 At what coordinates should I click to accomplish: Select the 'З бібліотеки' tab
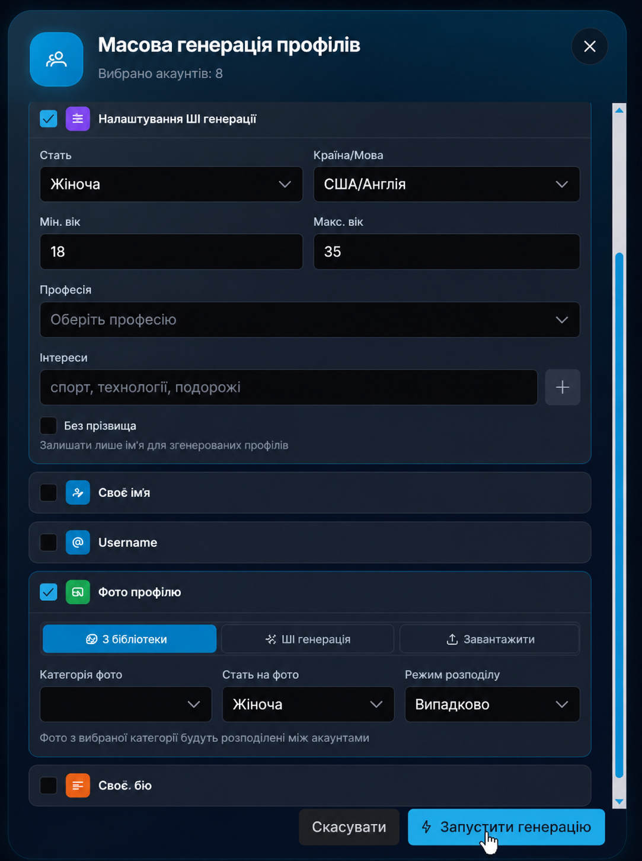pos(129,639)
